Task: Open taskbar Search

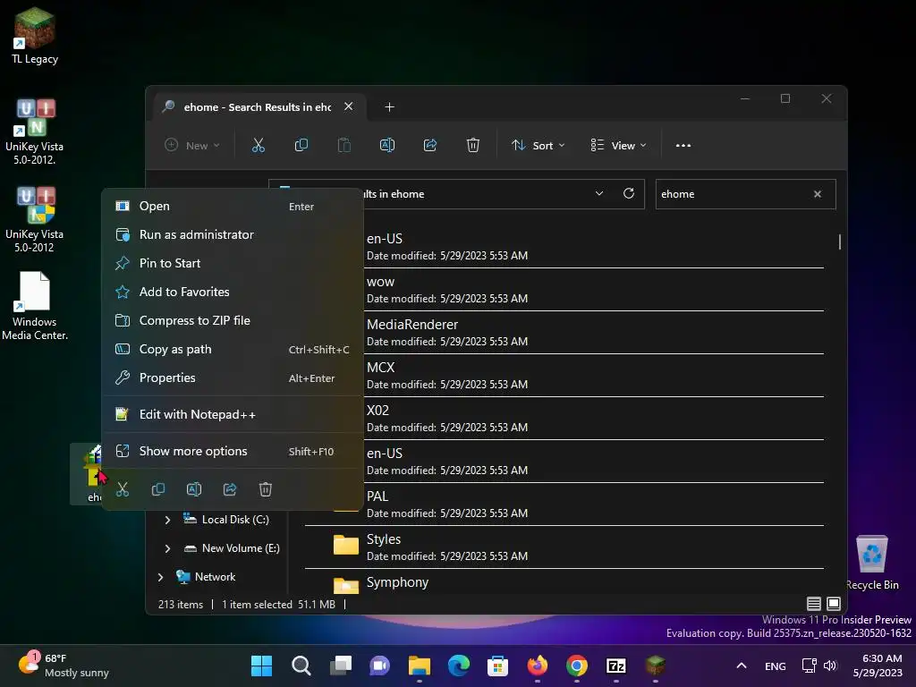Action: point(301,666)
